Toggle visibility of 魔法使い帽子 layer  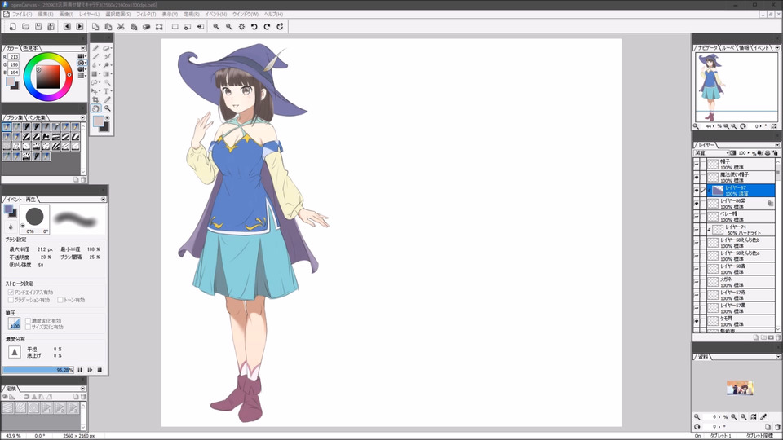pos(697,177)
